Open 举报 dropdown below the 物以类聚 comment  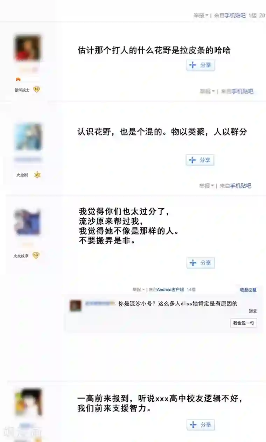[206, 186]
